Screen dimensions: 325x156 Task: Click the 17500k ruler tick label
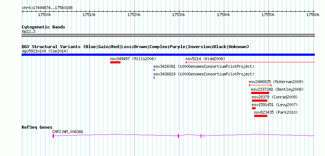tap(45, 15)
